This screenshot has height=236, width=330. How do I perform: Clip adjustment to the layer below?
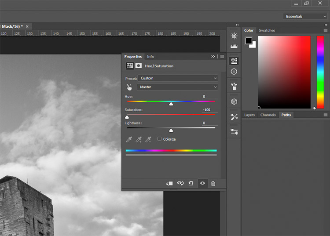pyautogui.click(x=169, y=183)
